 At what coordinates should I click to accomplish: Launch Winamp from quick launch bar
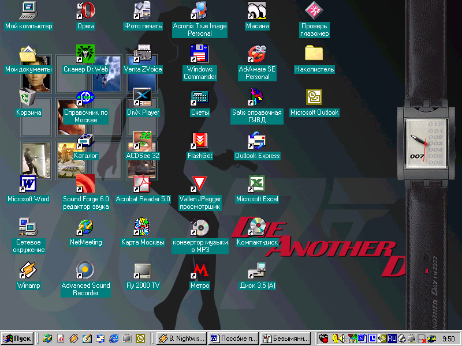[x=74, y=339]
